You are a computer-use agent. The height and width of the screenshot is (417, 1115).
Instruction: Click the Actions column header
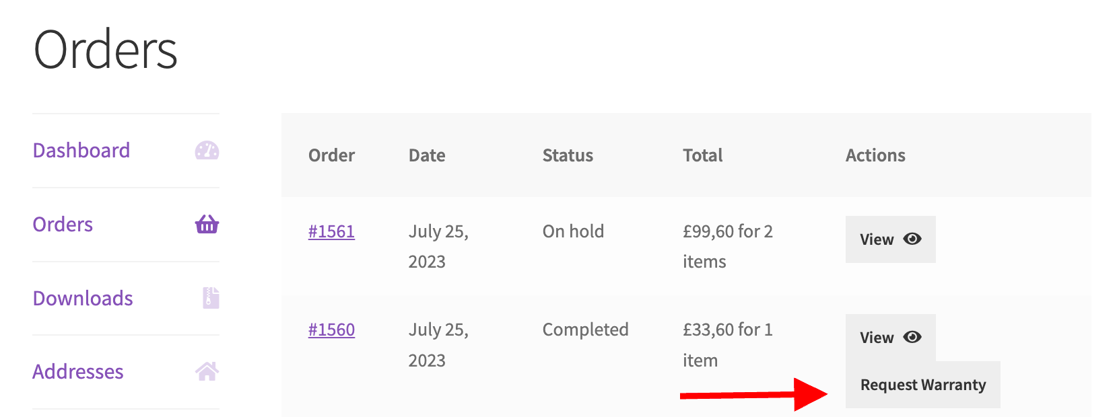point(875,155)
